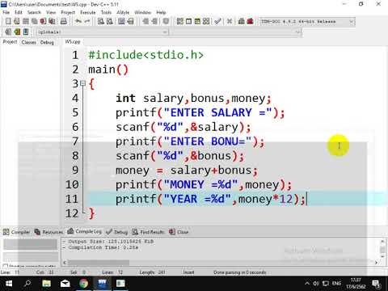Open the Edit menu
Viewport: 388px width, 291px height.
pos(19,12)
